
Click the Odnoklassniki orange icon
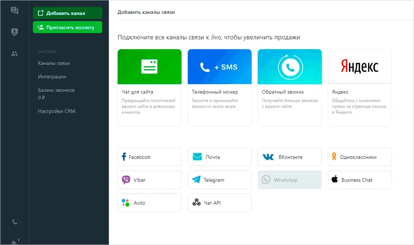(x=334, y=157)
